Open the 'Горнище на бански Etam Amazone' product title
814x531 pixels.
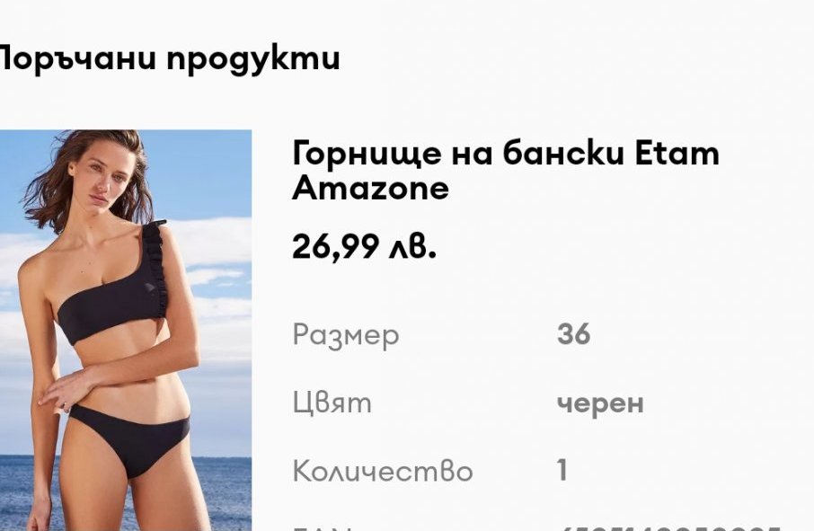click(x=506, y=170)
